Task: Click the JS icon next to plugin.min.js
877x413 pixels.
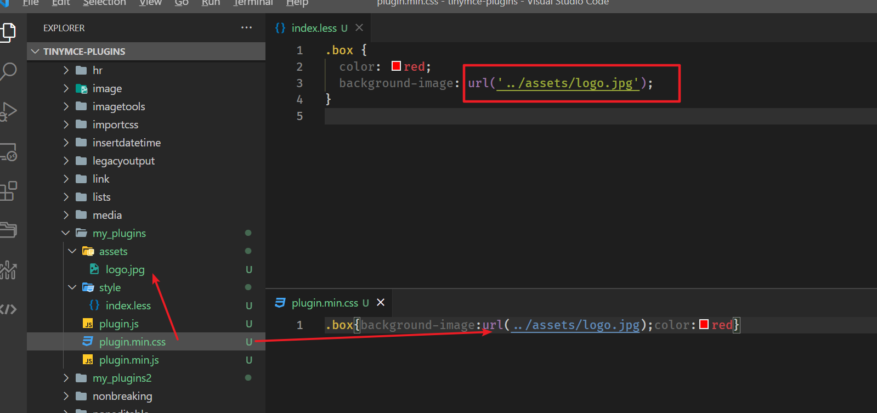Action: tap(88, 360)
